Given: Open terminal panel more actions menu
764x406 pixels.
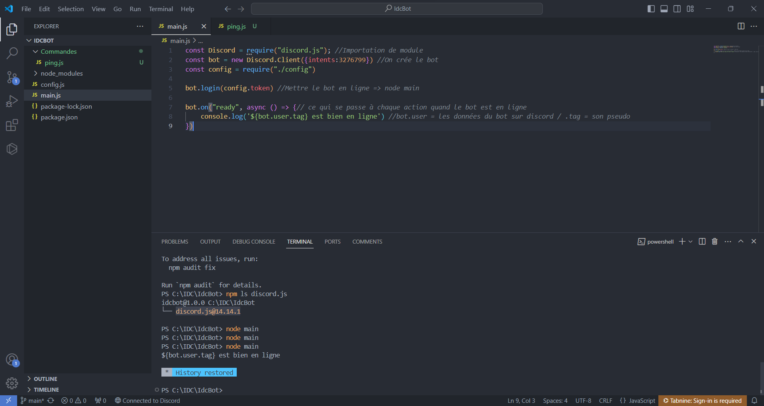Looking at the screenshot, I should (x=728, y=242).
